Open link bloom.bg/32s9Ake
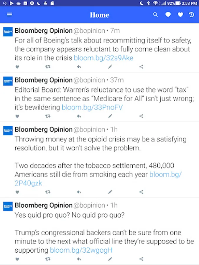The width and height of the screenshot is (199, 265). [x=103, y=58]
